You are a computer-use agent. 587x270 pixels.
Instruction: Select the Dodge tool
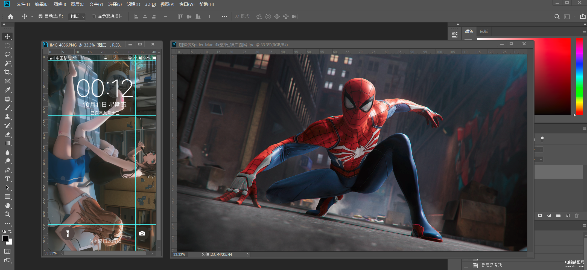coord(7,161)
